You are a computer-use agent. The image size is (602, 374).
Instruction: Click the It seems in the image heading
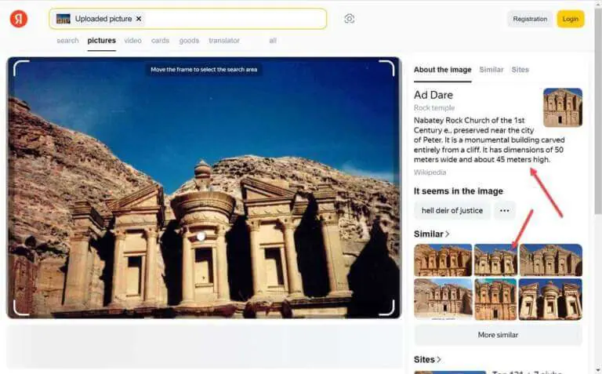pyautogui.click(x=458, y=191)
